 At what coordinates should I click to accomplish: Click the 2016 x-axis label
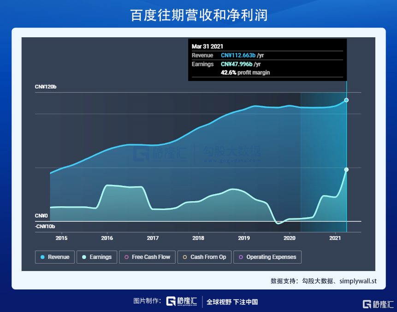pyautogui.click(x=107, y=238)
